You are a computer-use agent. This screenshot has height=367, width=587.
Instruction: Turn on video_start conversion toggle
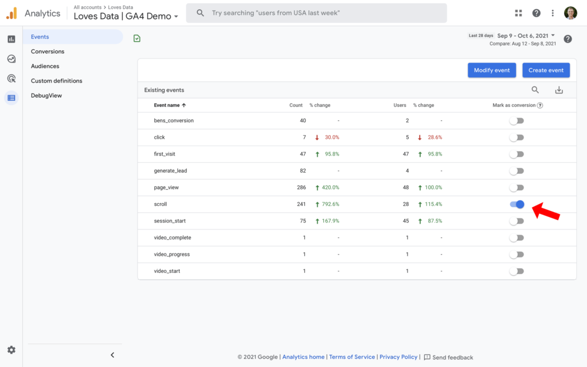tap(516, 271)
